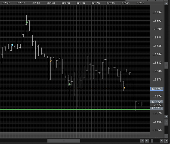Click the 08:10 time label
This screenshot has width=170, height=144.
pos(81,3)
